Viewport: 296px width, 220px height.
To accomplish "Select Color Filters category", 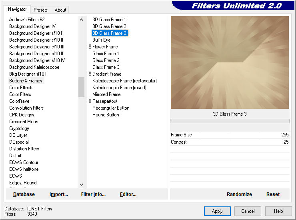I will [x=20, y=94].
